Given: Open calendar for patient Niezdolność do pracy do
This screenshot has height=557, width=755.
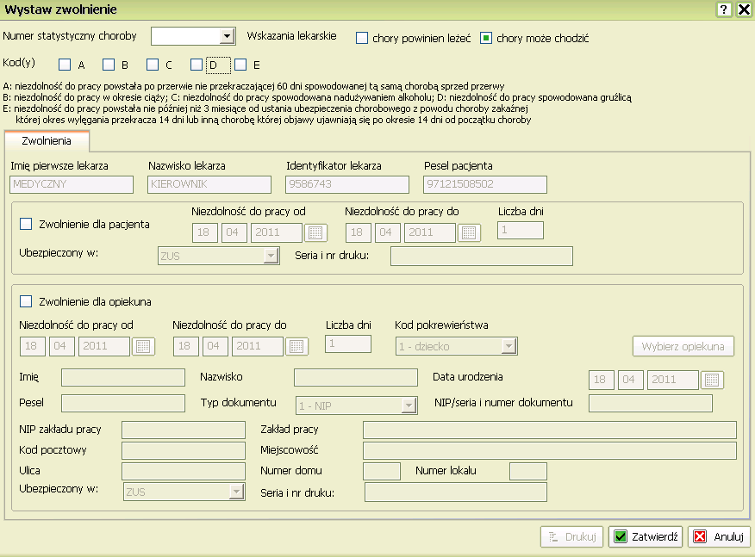Looking at the screenshot, I should tap(469, 232).
